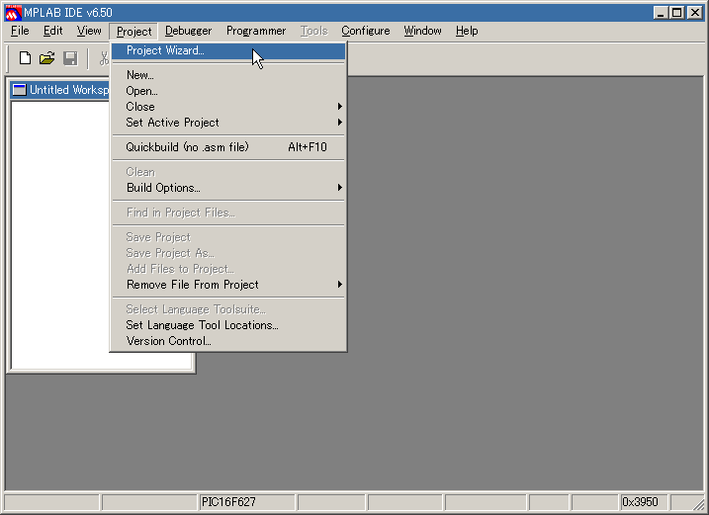Click the Save disk toolbar icon

tap(70, 58)
